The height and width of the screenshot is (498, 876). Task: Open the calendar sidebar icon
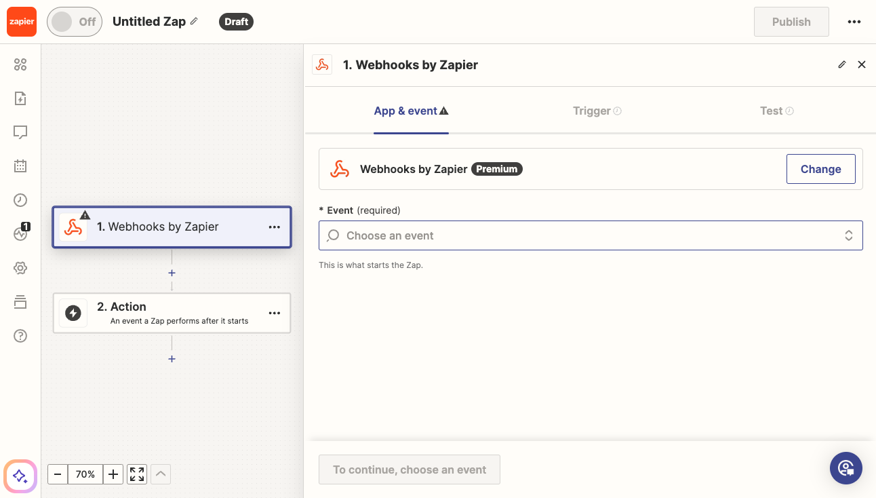pyautogui.click(x=20, y=166)
